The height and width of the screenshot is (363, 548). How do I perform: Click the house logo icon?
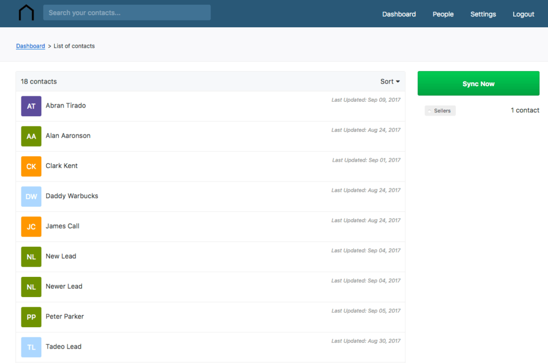coord(26,13)
